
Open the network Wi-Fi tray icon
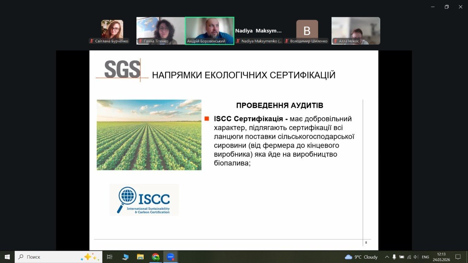pos(409,257)
